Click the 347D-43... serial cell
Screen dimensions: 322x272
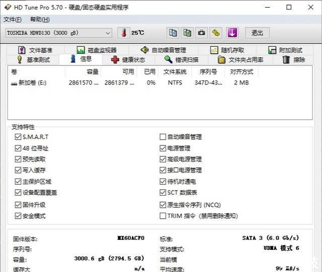(208, 83)
